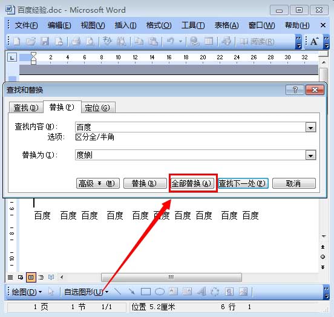Expand the 查找内容 history dropdown arrow
This screenshot has height=317, width=334.
coord(310,128)
